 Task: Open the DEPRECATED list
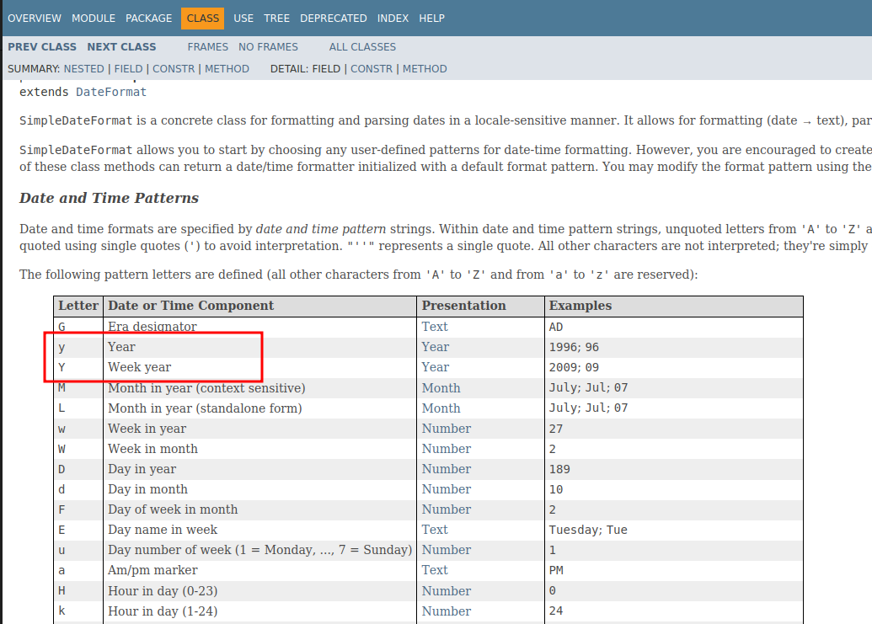coord(333,18)
